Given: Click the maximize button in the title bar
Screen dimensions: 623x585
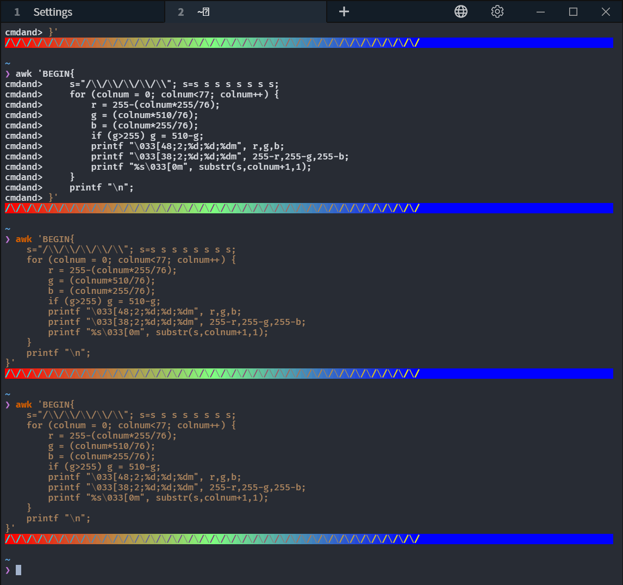Looking at the screenshot, I should [x=573, y=11].
